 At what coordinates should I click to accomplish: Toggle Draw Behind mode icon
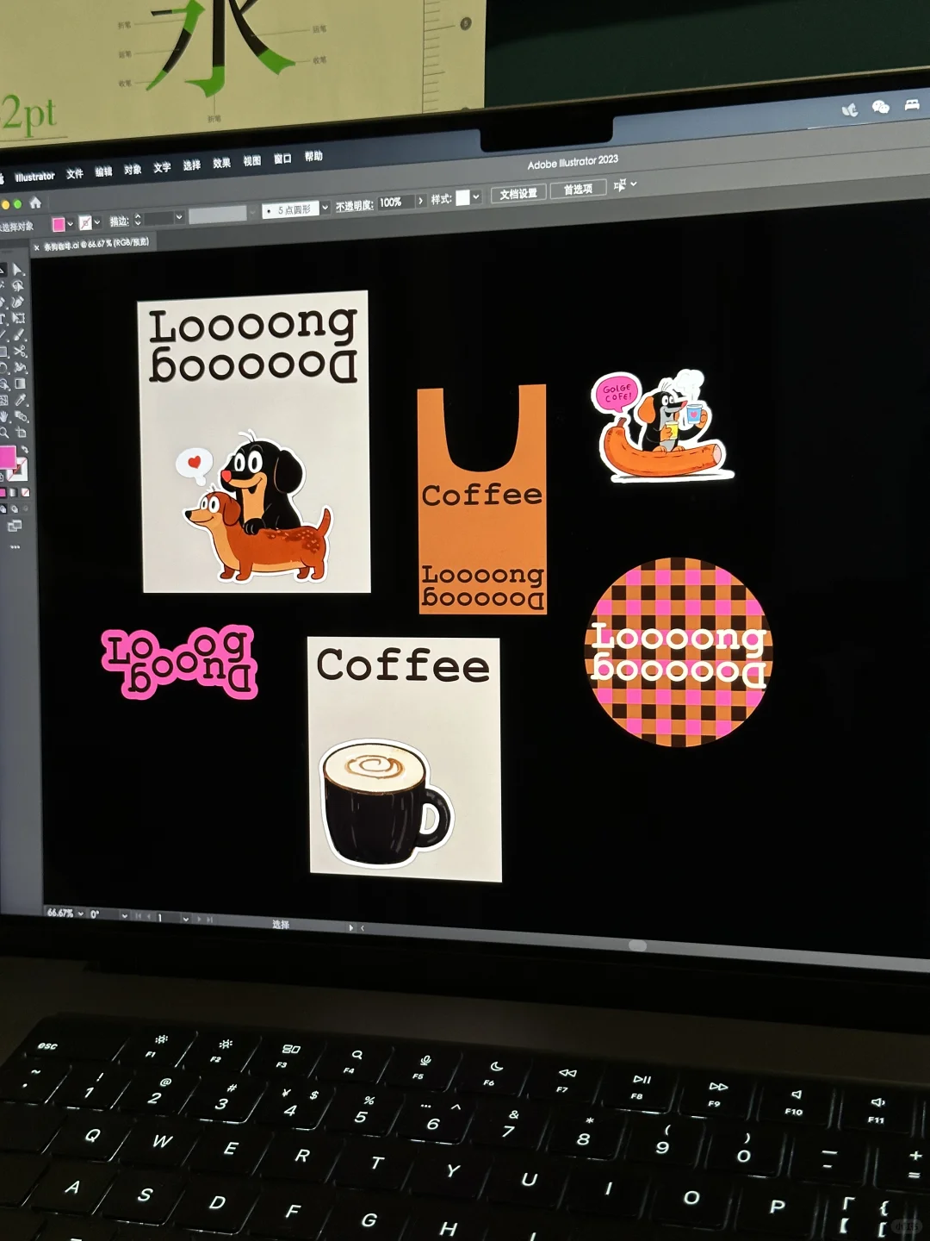point(14,508)
